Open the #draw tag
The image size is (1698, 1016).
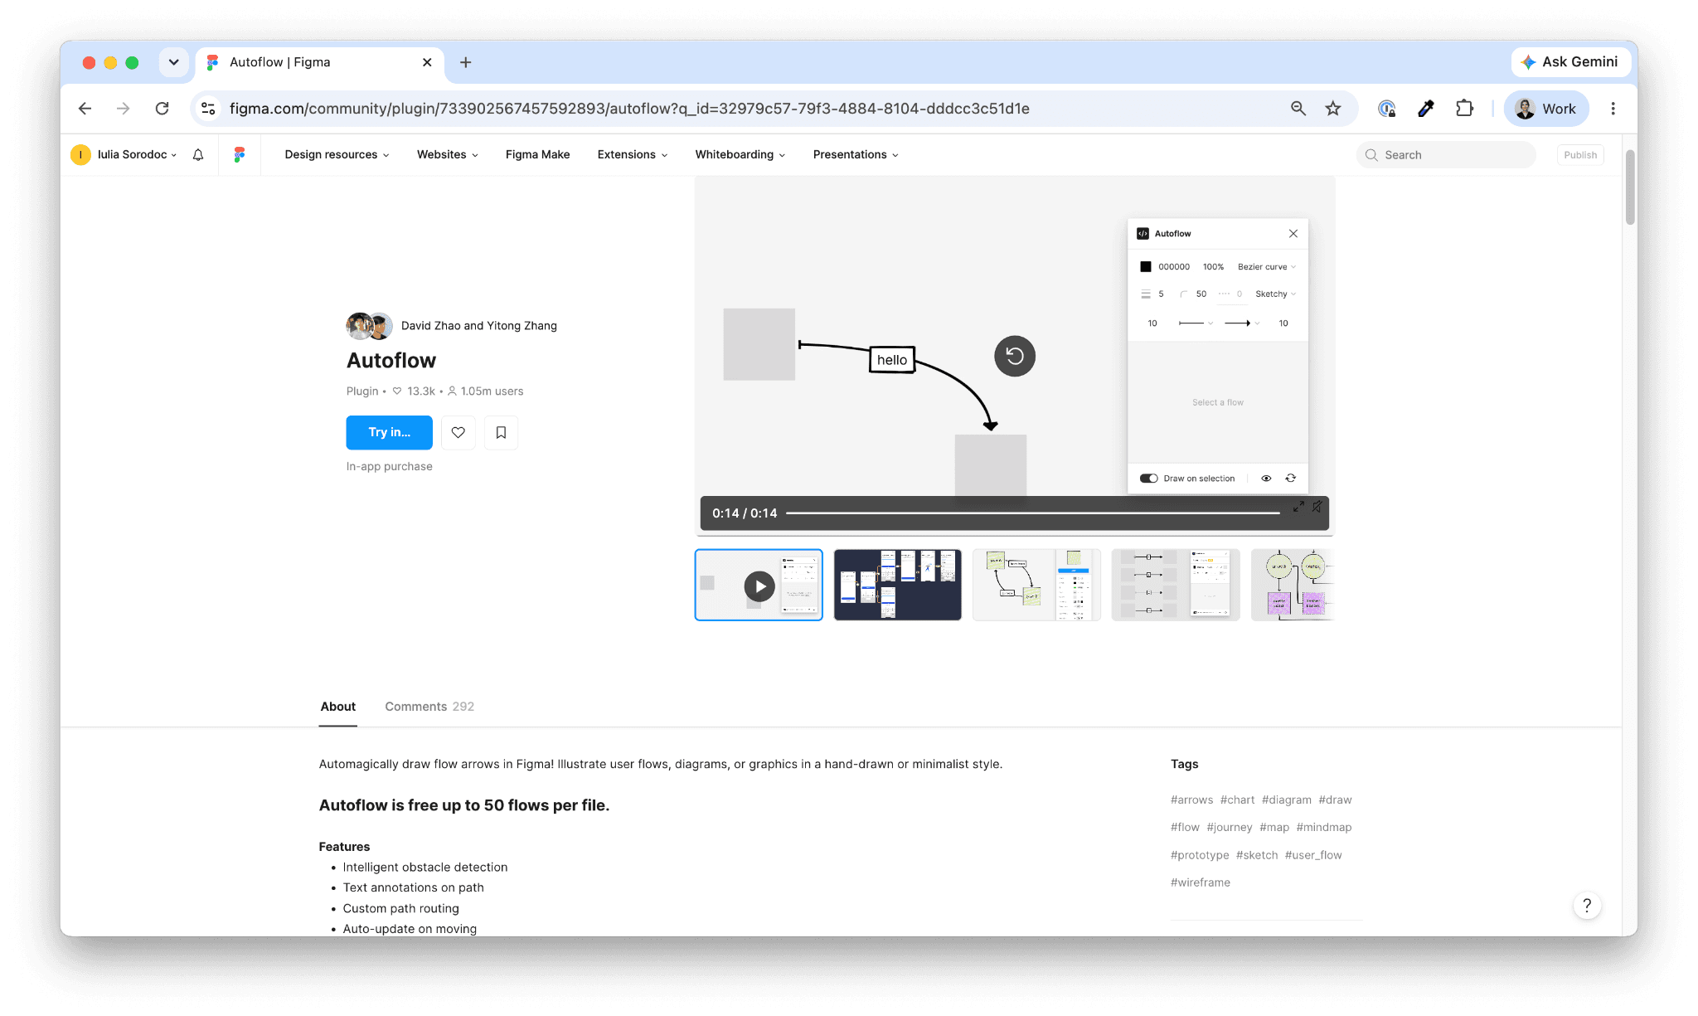[x=1335, y=800]
